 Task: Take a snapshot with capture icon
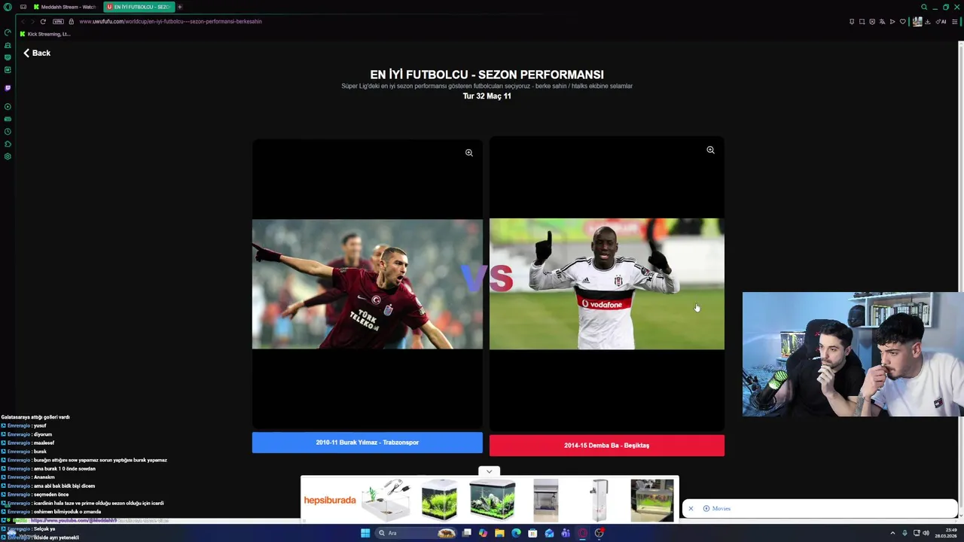862,22
